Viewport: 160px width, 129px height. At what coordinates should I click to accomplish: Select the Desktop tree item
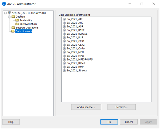20,17
